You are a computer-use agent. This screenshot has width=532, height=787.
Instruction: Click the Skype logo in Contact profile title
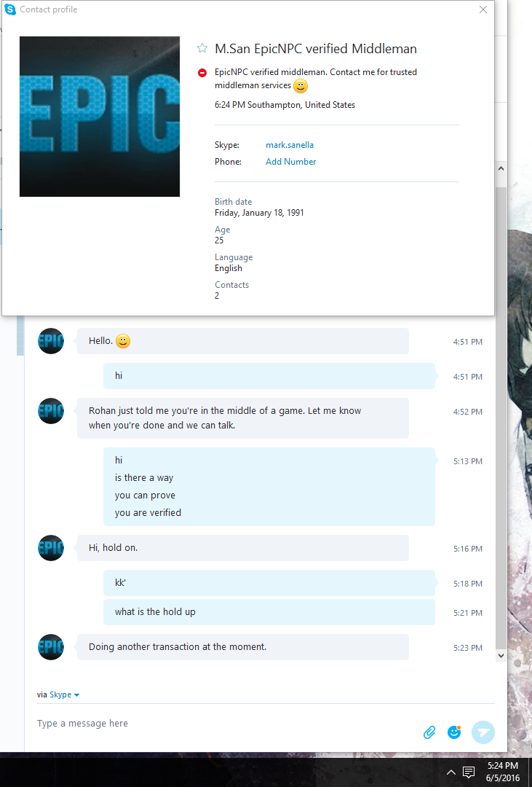pos(10,9)
